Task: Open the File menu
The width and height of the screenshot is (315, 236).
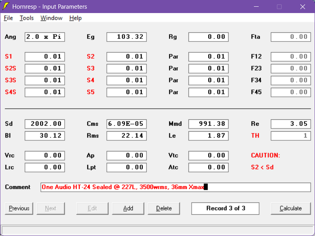Action: 8,18
